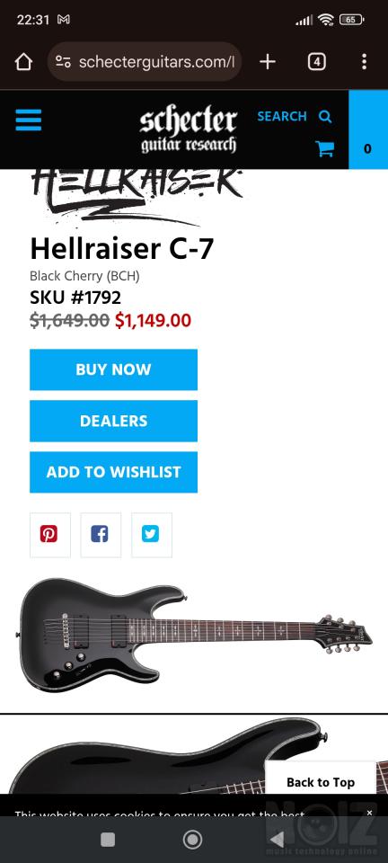Click the DEALERS button
This screenshot has height=863, width=388.
(113, 421)
